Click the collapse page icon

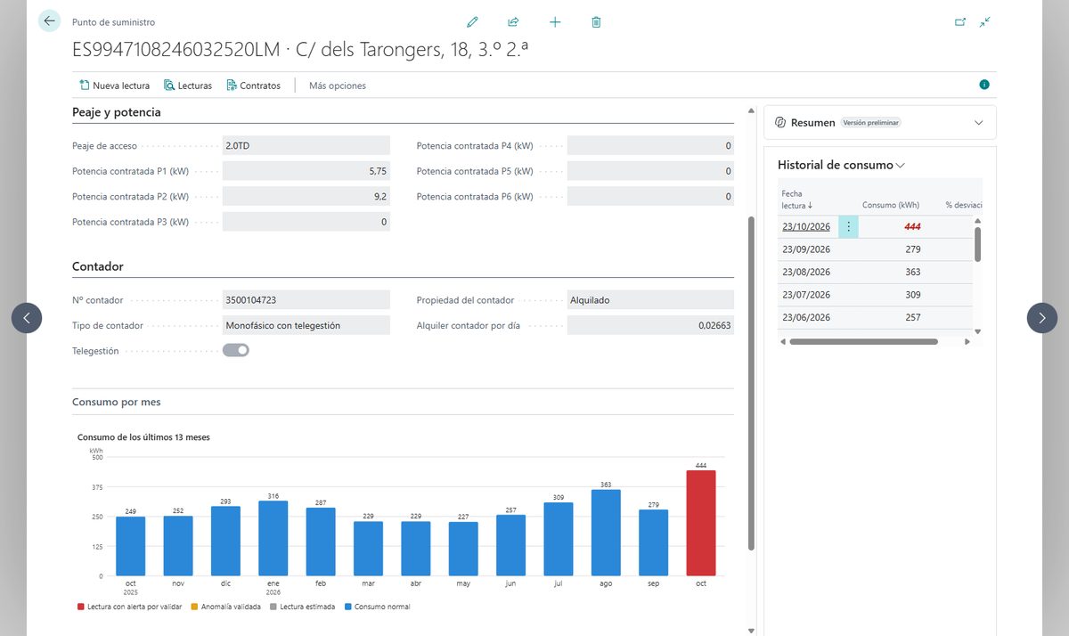point(984,22)
